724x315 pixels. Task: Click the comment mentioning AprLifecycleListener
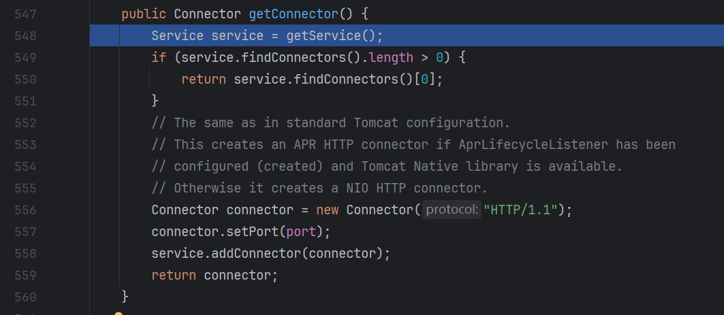tap(413, 144)
